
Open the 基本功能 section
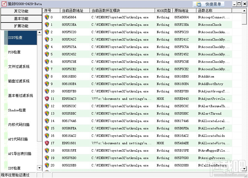(21, 19)
